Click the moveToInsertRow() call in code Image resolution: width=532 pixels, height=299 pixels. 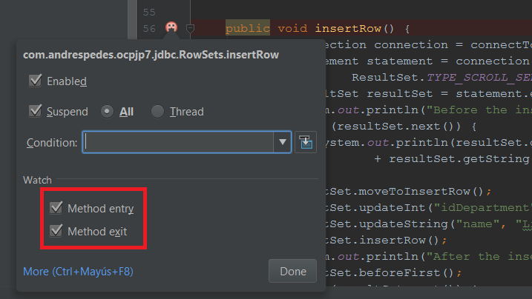[x=421, y=192]
